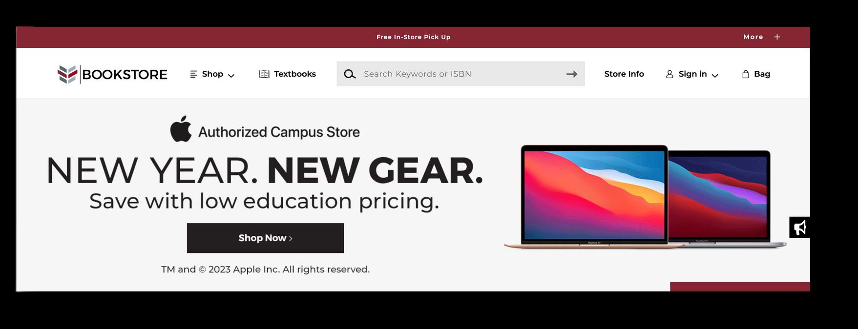Expand the More plus icon
This screenshot has width=858, height=329.
(x=777, y=37)
